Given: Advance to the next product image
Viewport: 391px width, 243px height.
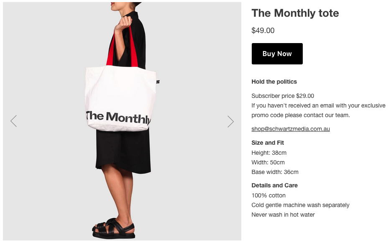Looking at the screenshot, I should coord(230,121).
